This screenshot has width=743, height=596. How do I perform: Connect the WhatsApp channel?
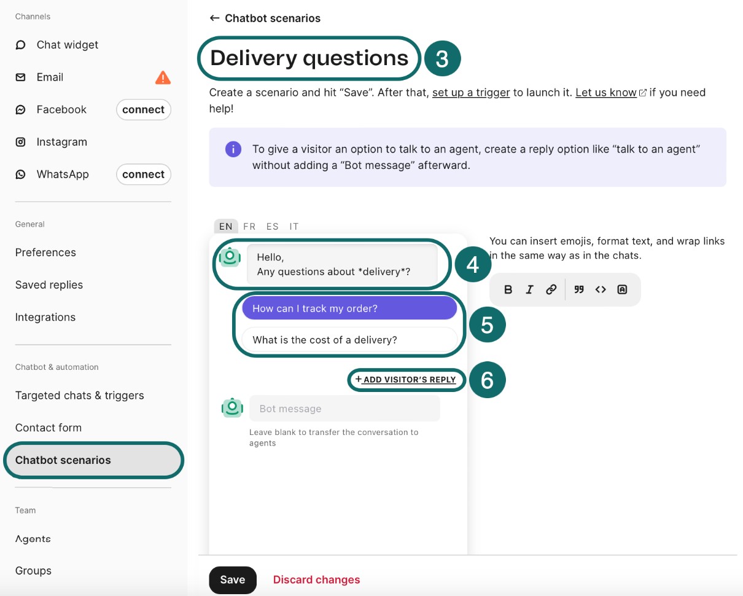click(x=143, y=174)
